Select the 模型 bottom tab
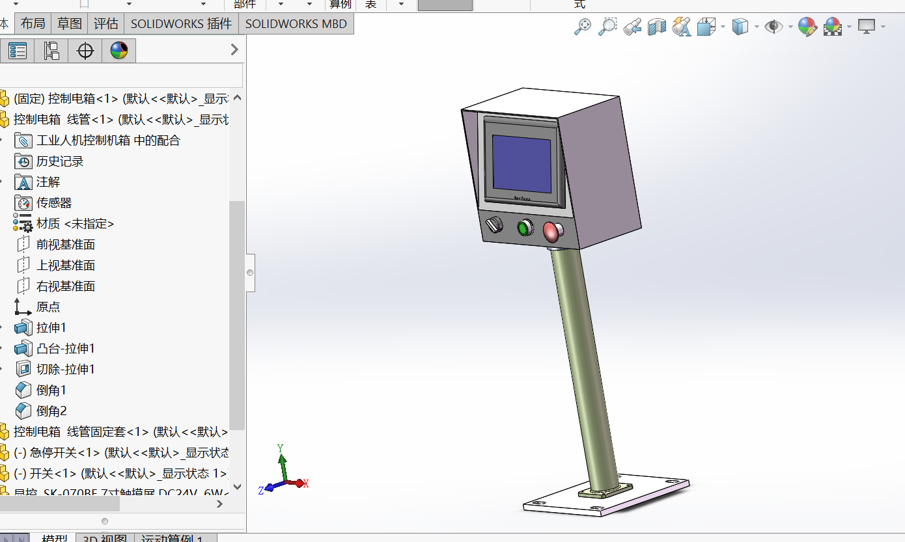905x542 pixels. (x=54, y=538)
